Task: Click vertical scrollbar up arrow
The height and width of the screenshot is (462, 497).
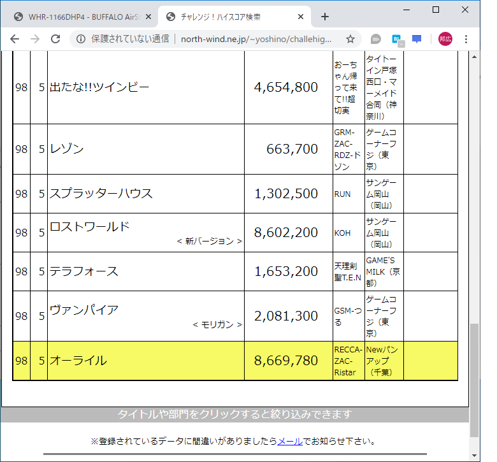Action: [474, 57]
